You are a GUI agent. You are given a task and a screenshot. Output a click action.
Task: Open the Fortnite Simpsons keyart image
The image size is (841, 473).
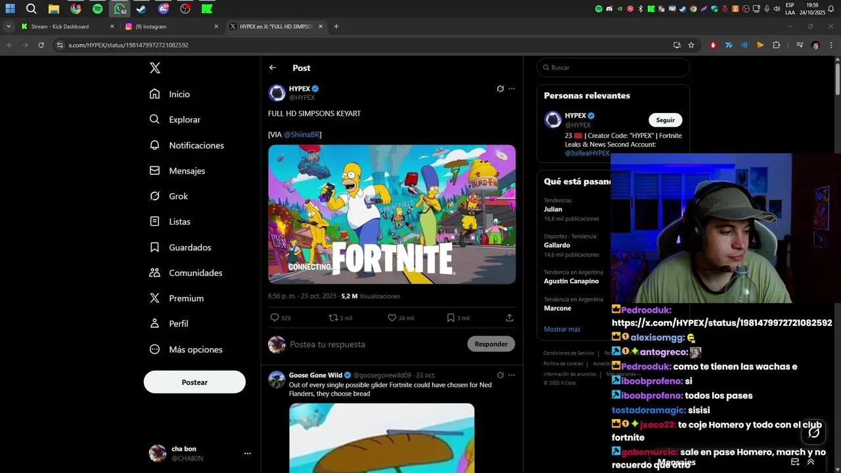click(x=392, y=214)
